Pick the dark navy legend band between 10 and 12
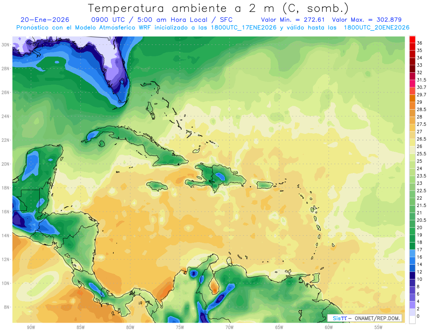Screen dimensions: 429x332 click(412, 275)
